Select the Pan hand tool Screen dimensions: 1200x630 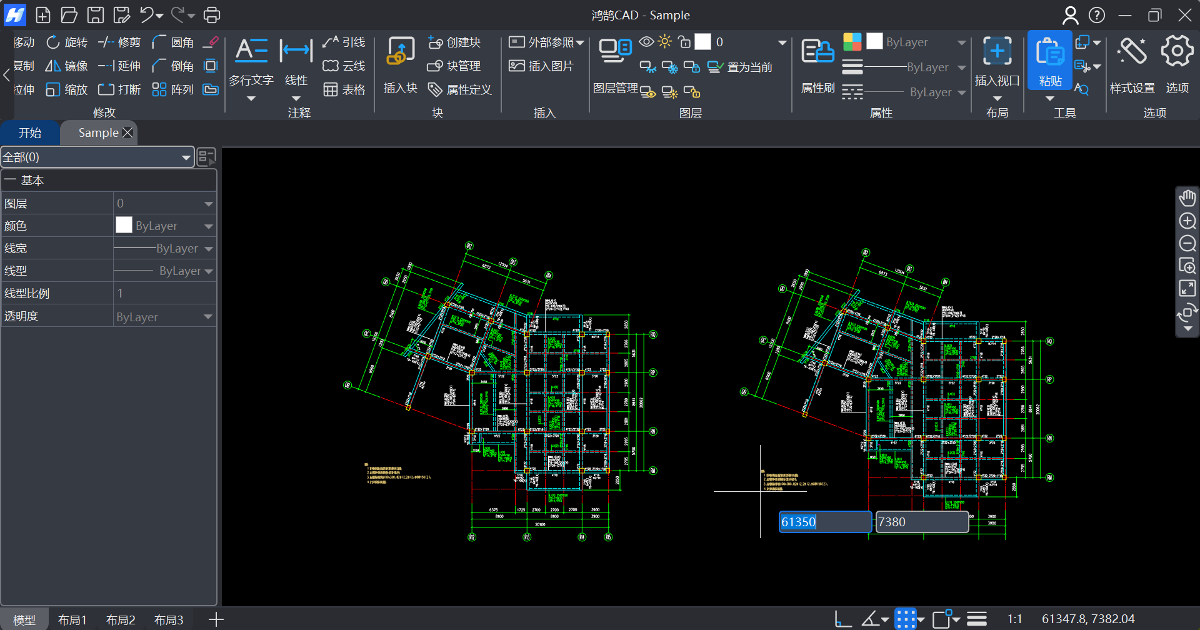pos(1187,199)
